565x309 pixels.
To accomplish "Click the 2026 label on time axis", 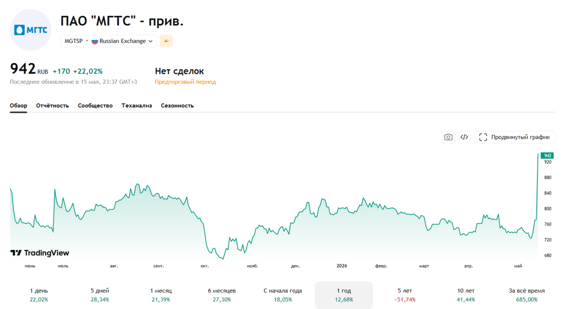I will (342, 266).
